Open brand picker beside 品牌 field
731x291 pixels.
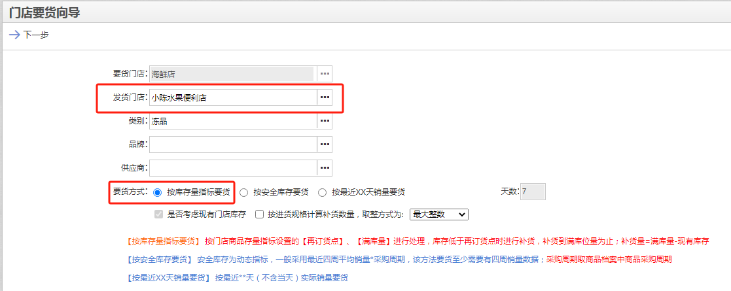[325, 145]
